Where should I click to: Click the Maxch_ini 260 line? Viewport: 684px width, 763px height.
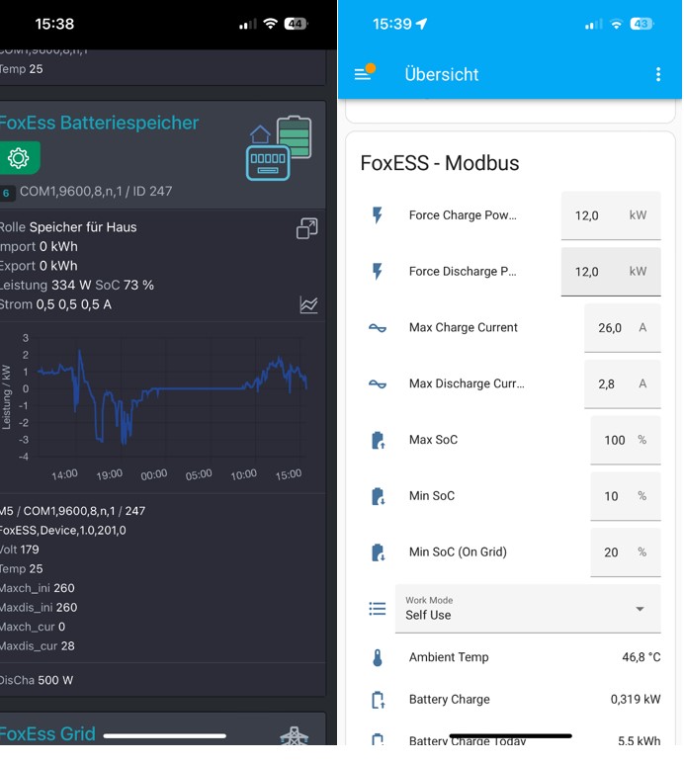[38, 588]
